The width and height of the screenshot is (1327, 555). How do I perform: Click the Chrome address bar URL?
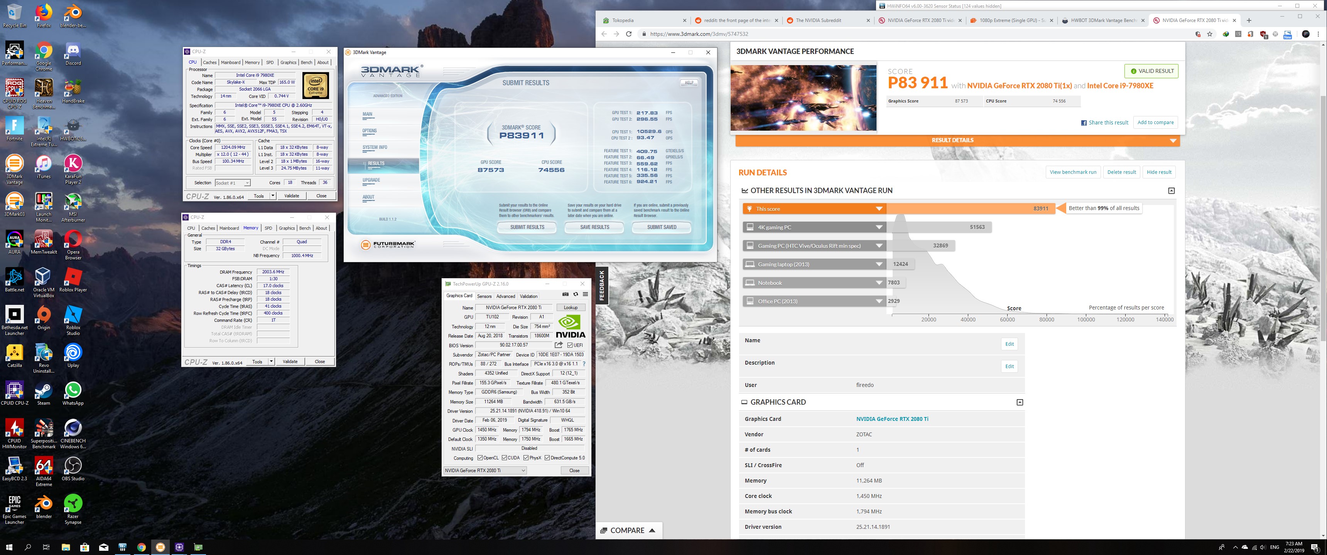(x=699, y=34)
